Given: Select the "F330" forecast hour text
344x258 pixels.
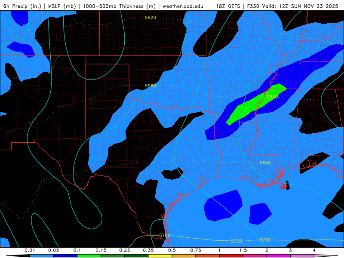Looking at the screenshot, I should [253, 6].
